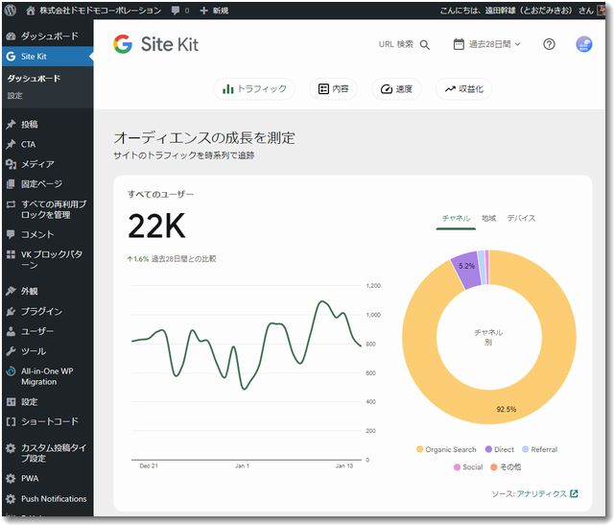This screenshot has height=525, width=614.
Task: Open the PWA gear icon
Action: pyautogui.click(x=11, y=478)
